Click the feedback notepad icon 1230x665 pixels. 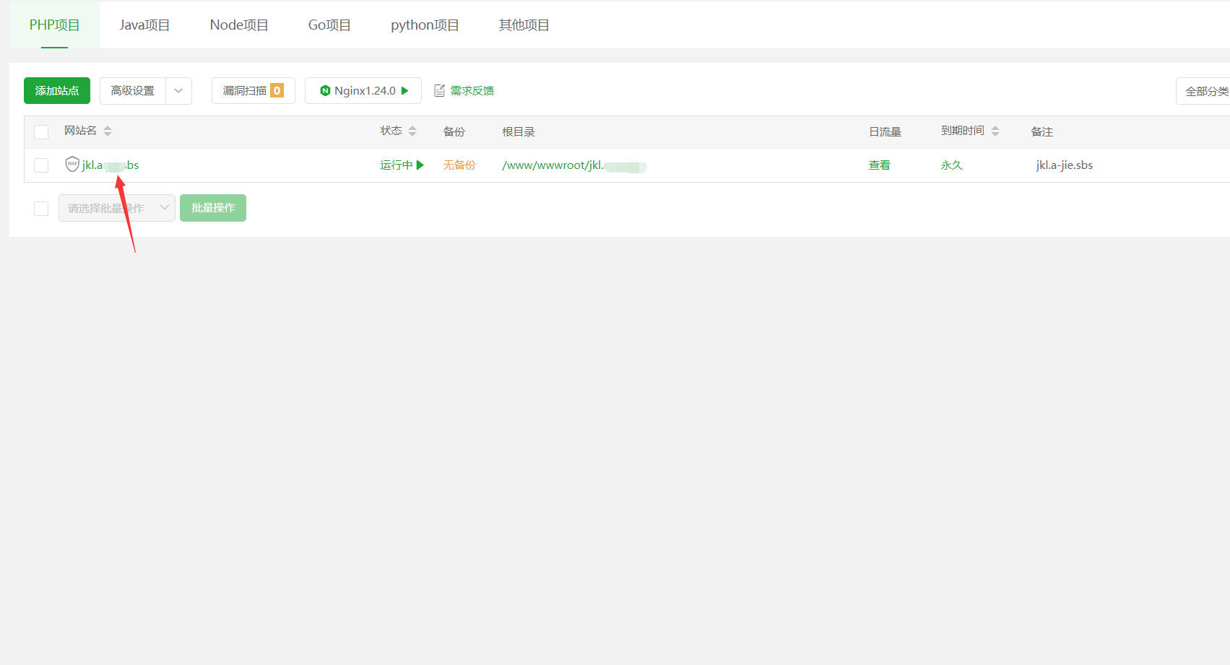tap(439, 91)
